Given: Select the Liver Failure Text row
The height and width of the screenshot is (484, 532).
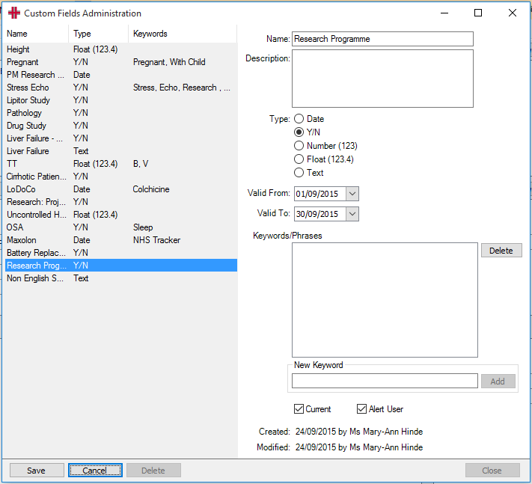Looking at the screenshot, I should [120, 151].
